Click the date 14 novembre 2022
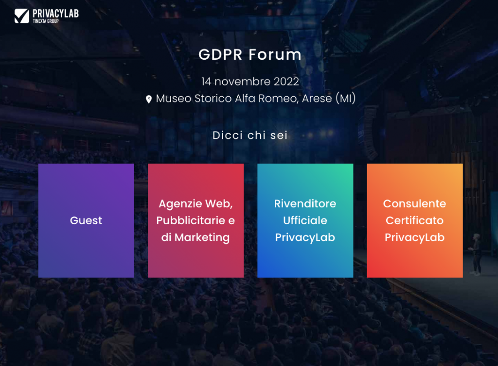This screenshot has width=498, height=366. (250, 82)
